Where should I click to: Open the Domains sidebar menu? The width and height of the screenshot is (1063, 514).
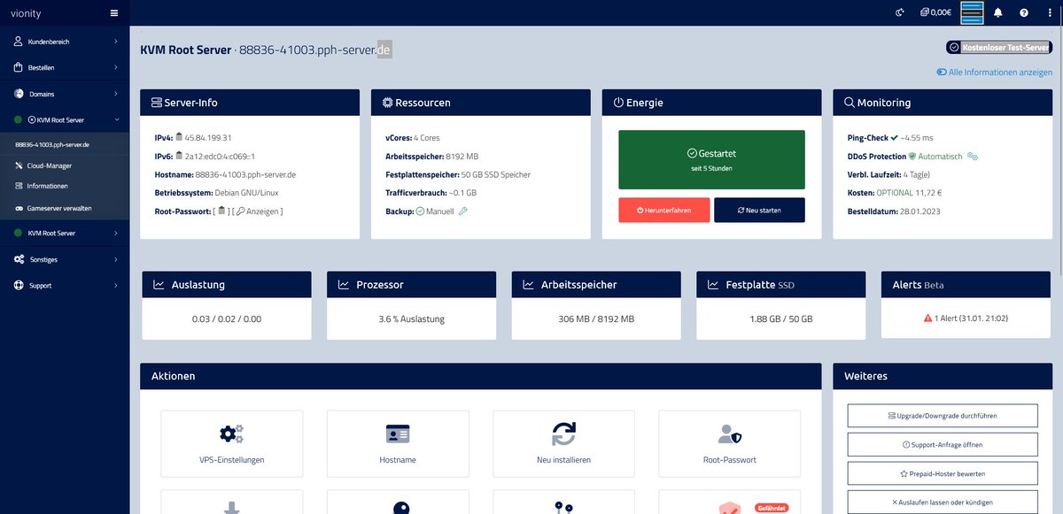pyautogui.click(x=41, y=94)
